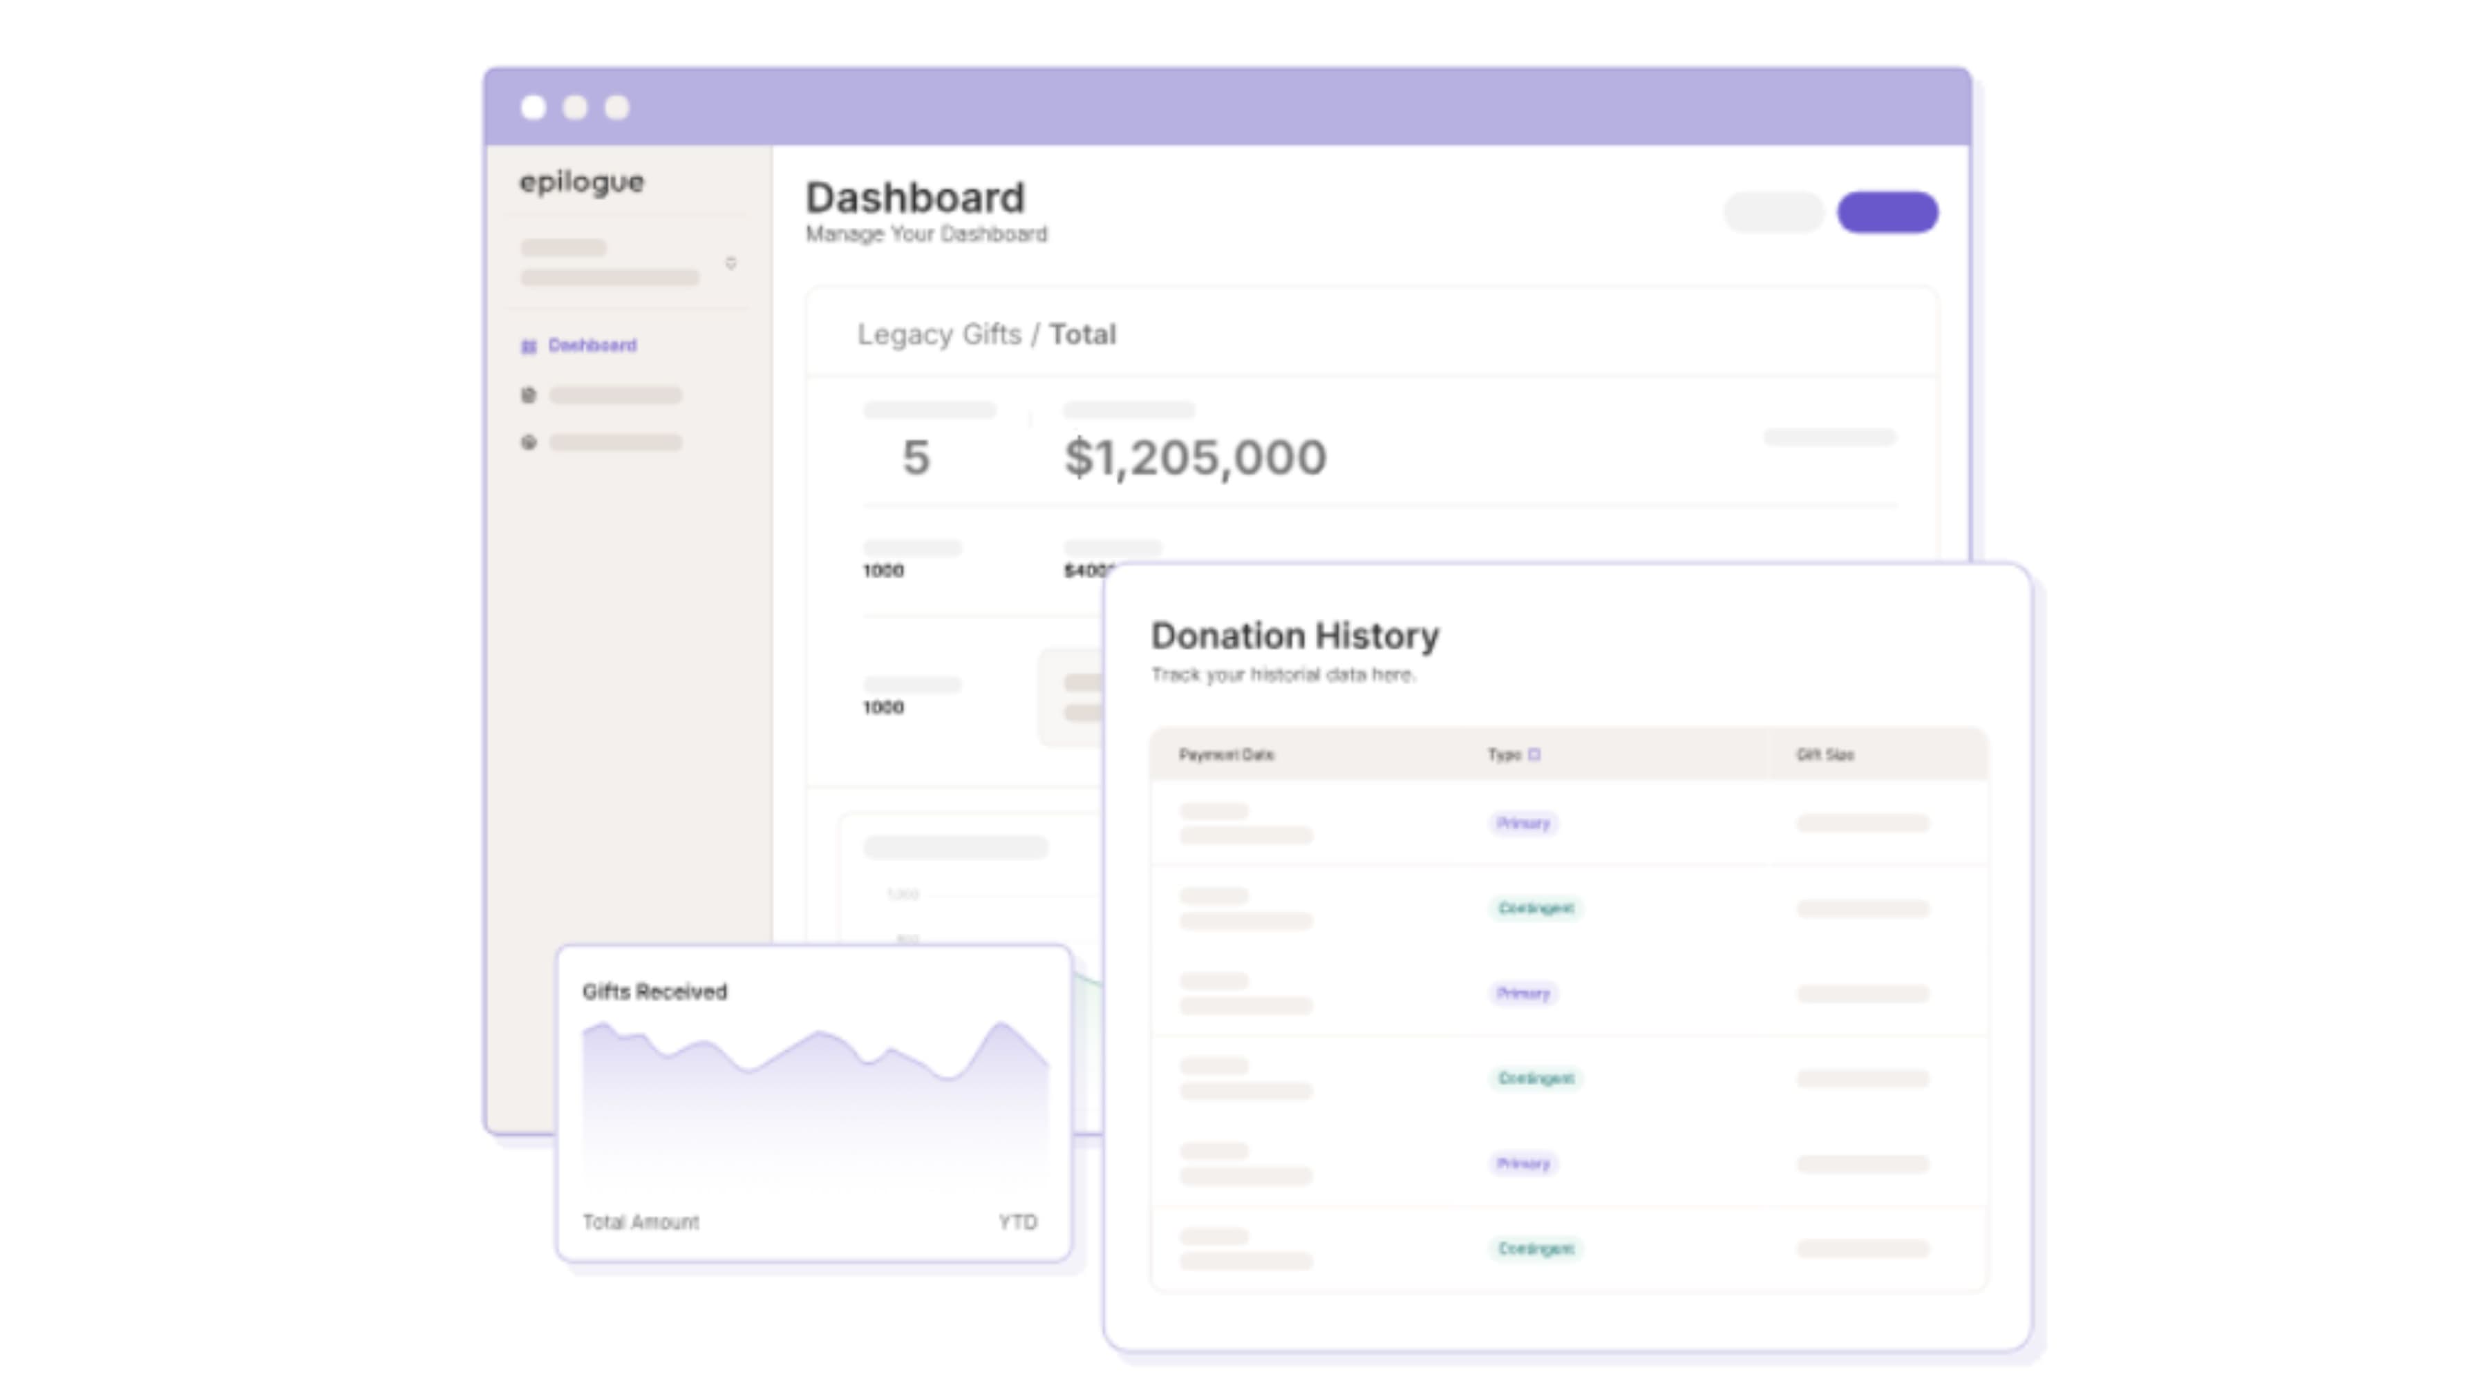The width and height of the screenshot is (2488, 1399).
Task: Expand the account switcher chevron in sidebar
Action: click(731, 263)
